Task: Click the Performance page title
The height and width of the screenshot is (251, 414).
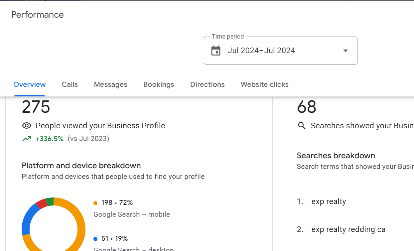Action: click(38, 15)
